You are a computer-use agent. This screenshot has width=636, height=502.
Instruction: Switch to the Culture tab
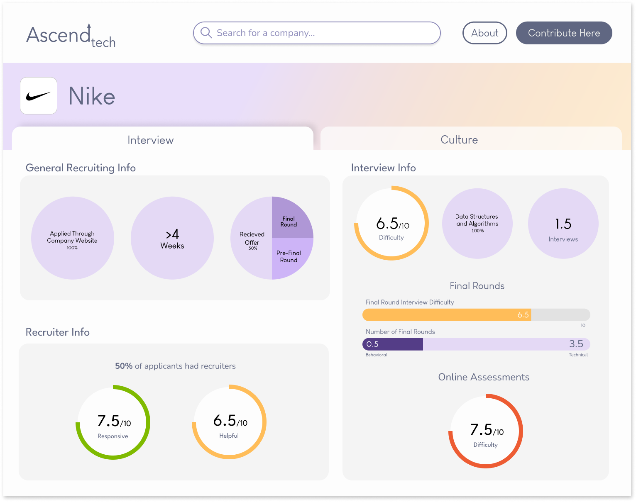(x=471, y=139)
